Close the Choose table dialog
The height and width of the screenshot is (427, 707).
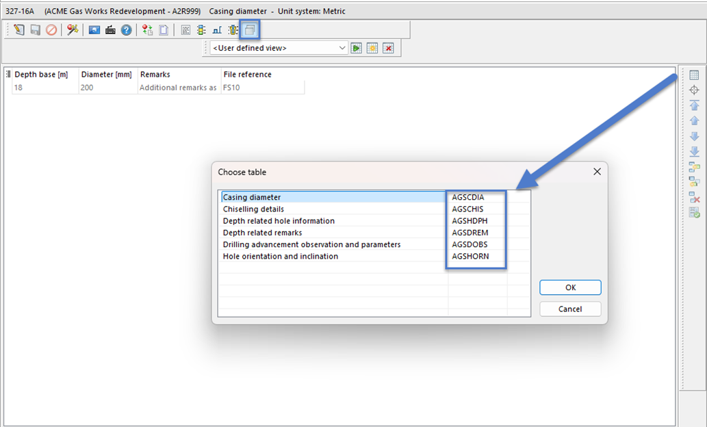(x=596, y=172)
